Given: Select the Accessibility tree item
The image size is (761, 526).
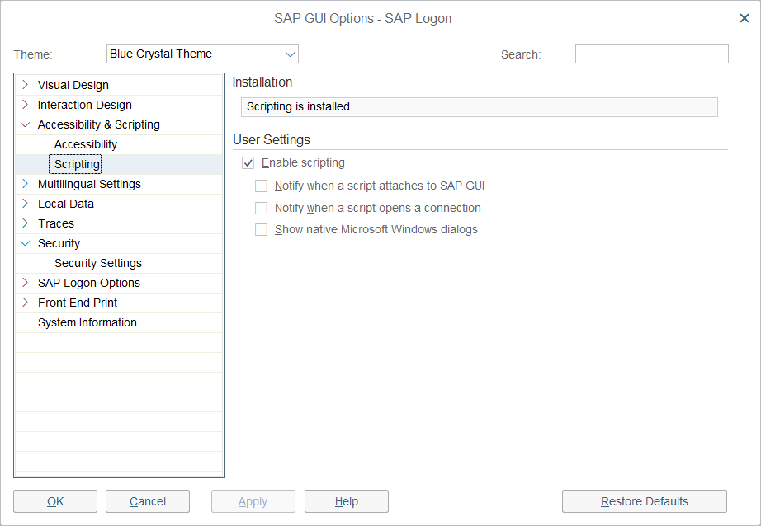Looking at the screenshot, I should point(86,144).
